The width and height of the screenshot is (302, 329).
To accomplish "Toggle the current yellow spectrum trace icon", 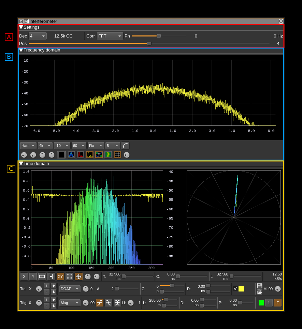I will pyautogui.click(x=90, y=155).
